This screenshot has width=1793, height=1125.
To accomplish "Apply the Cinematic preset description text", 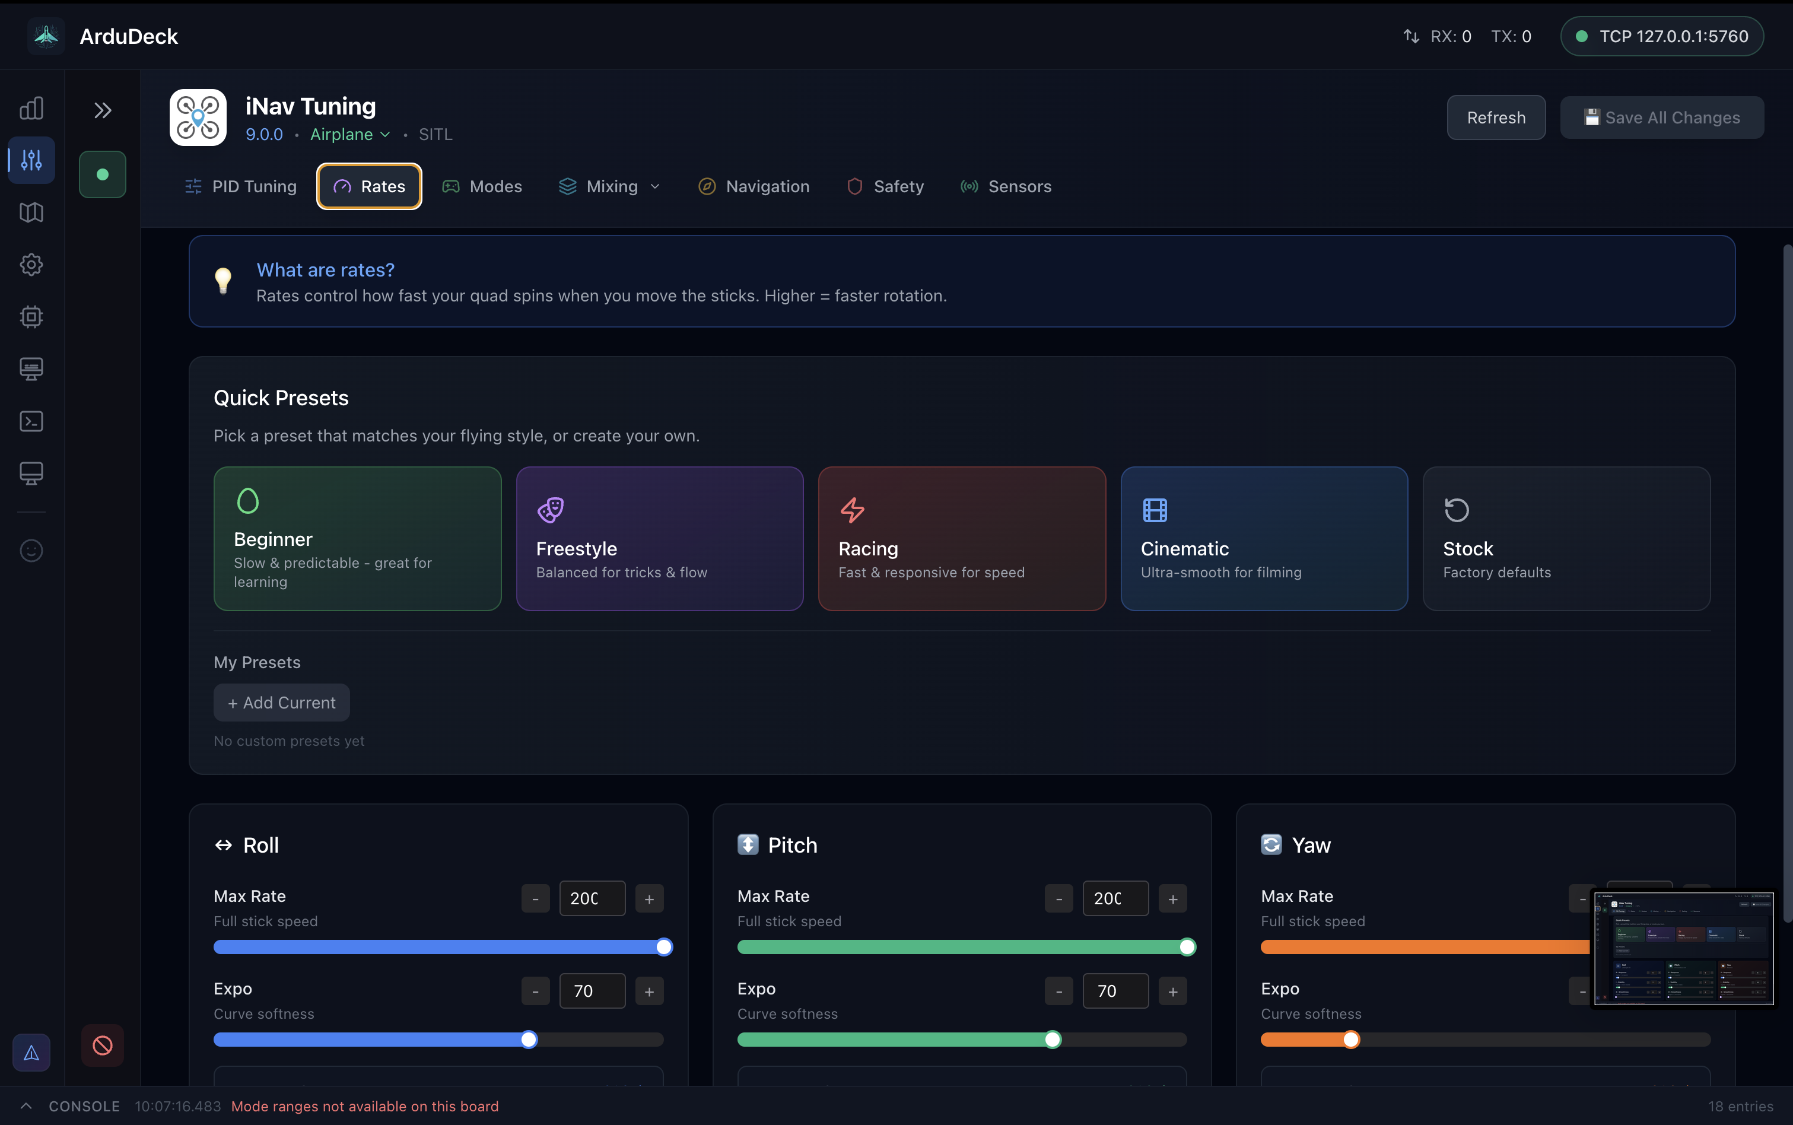I will [x=1221, y=572].
